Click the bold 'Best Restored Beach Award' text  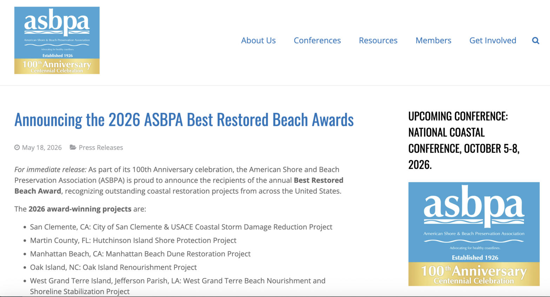pyautogui.click(x=179, y=185)
